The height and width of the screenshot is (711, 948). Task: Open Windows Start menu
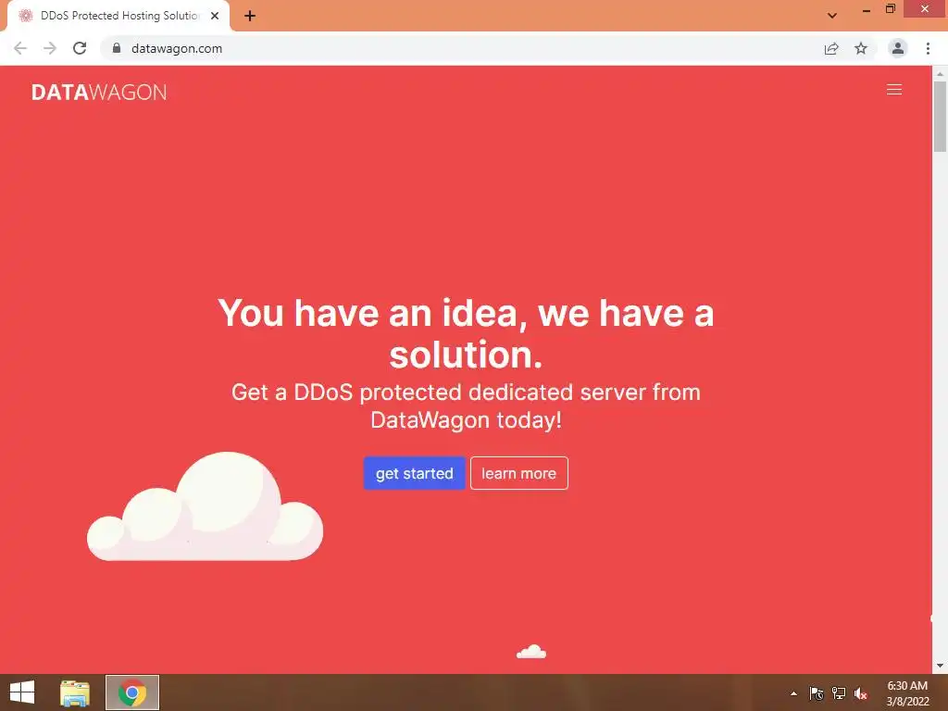coord(22,692)
